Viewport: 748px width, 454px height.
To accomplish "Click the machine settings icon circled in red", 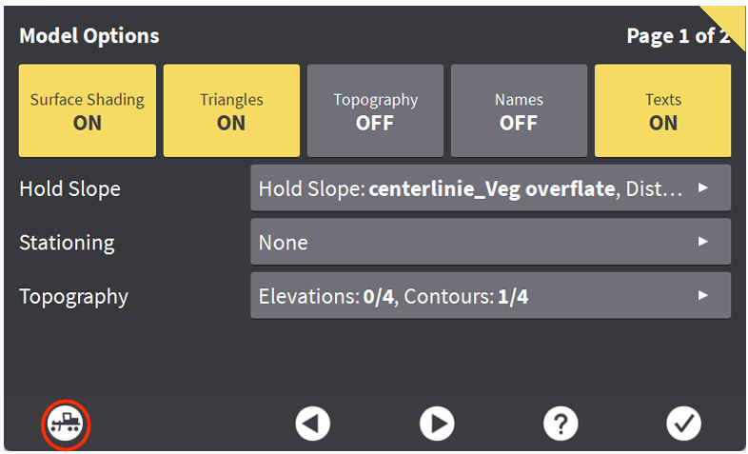I will click(x=66, y=424).
